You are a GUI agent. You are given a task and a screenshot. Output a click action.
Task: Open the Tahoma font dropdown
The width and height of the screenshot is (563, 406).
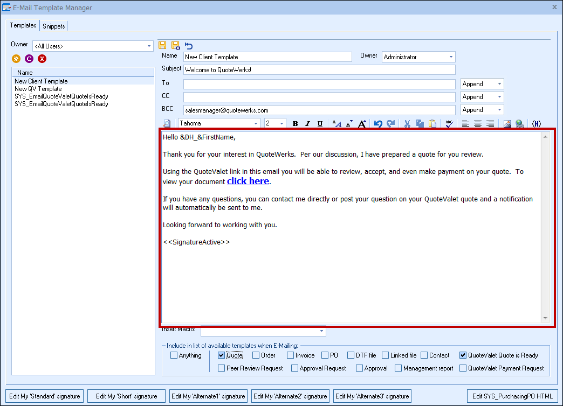tap(256, 123)
